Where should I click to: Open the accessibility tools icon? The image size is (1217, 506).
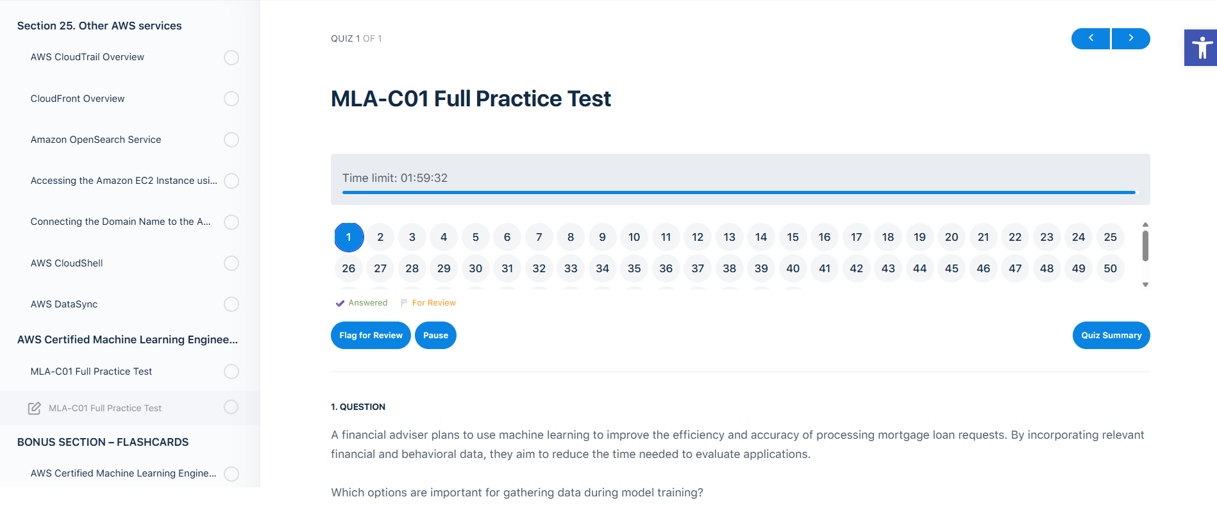coord(1200,47)
